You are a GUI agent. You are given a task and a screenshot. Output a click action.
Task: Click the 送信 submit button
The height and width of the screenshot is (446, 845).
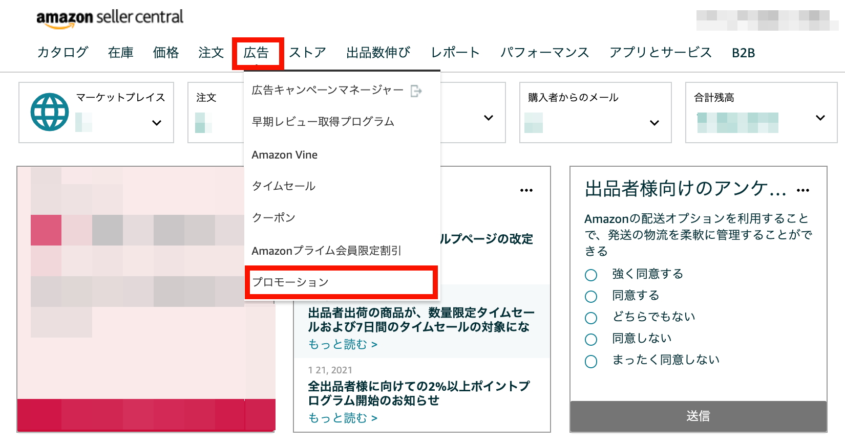pos(699,416)
